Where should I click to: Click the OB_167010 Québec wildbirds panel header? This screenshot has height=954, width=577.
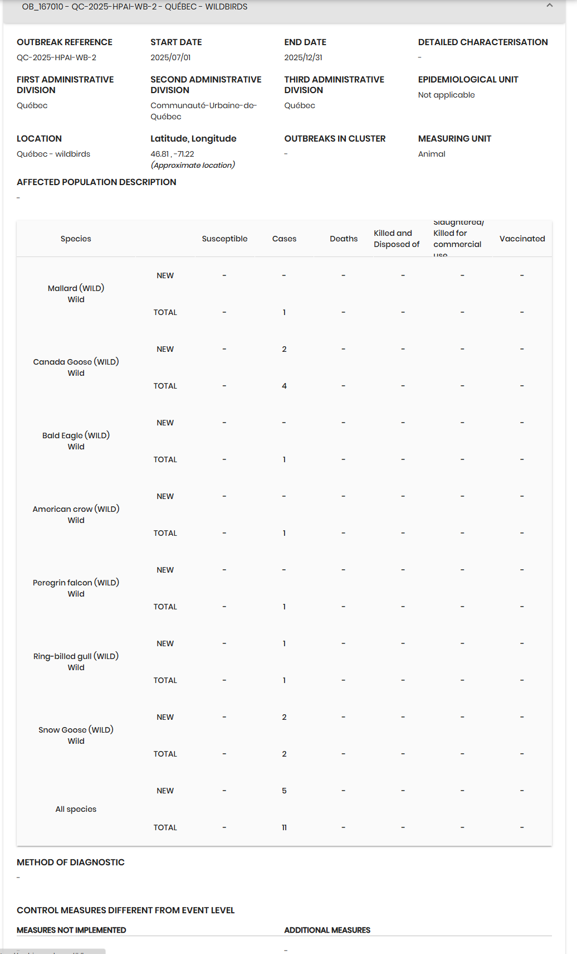284,11
